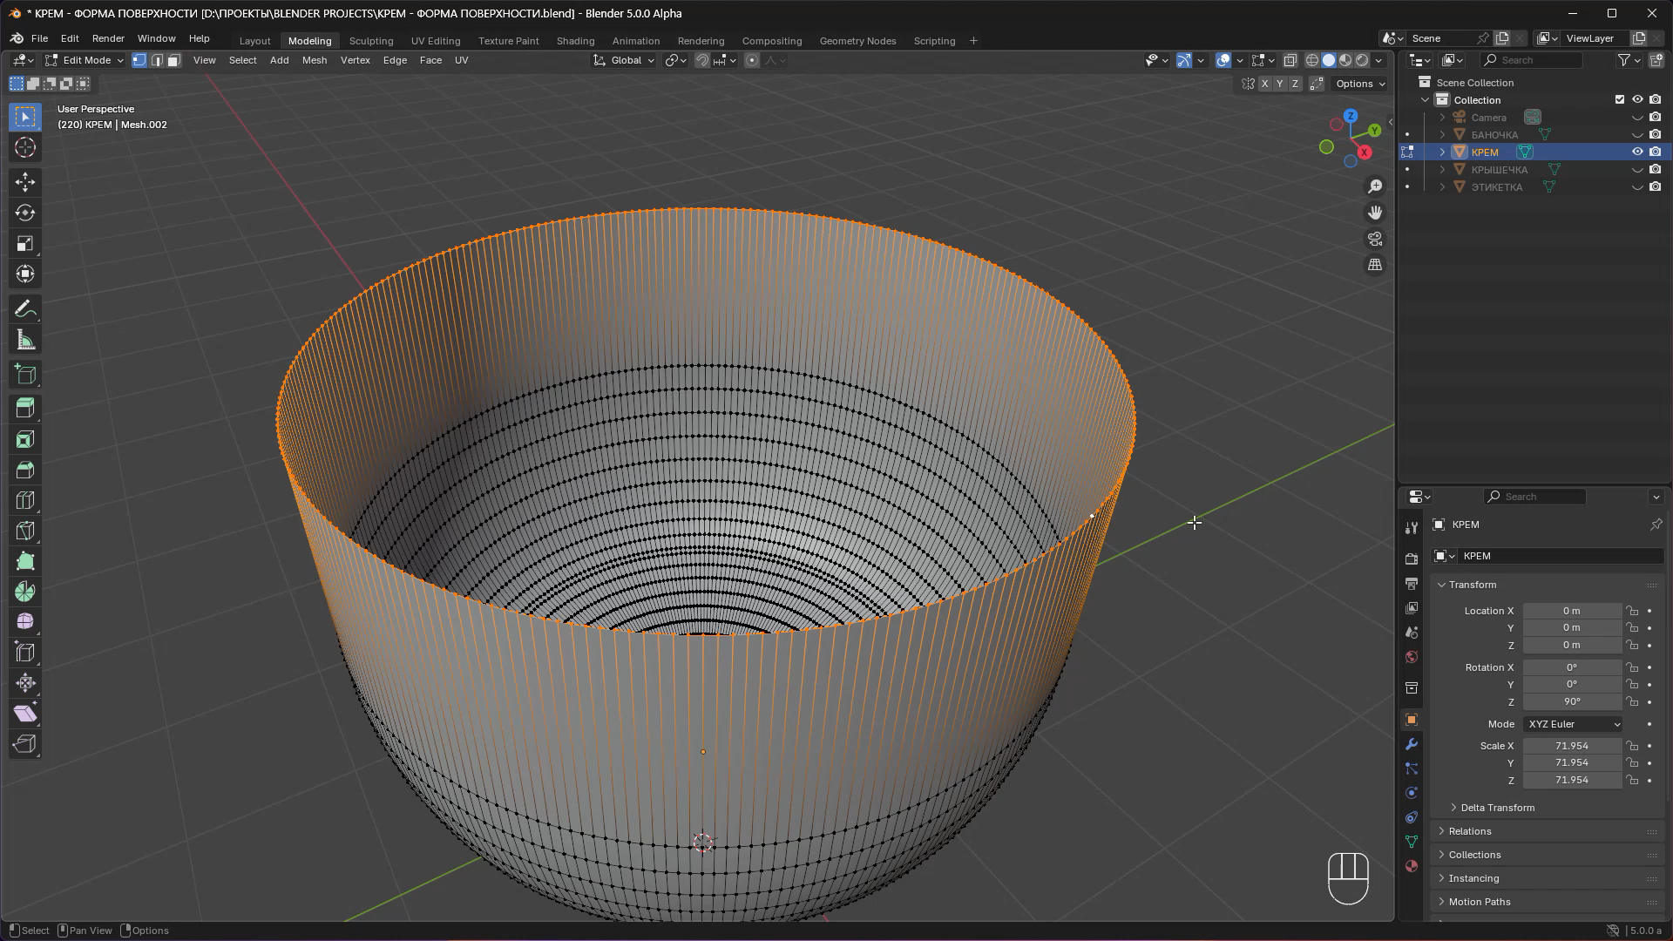Click the Location X value field
Image resolution: width=1673 pixels, height=941 pixels.
[1572, 611]
